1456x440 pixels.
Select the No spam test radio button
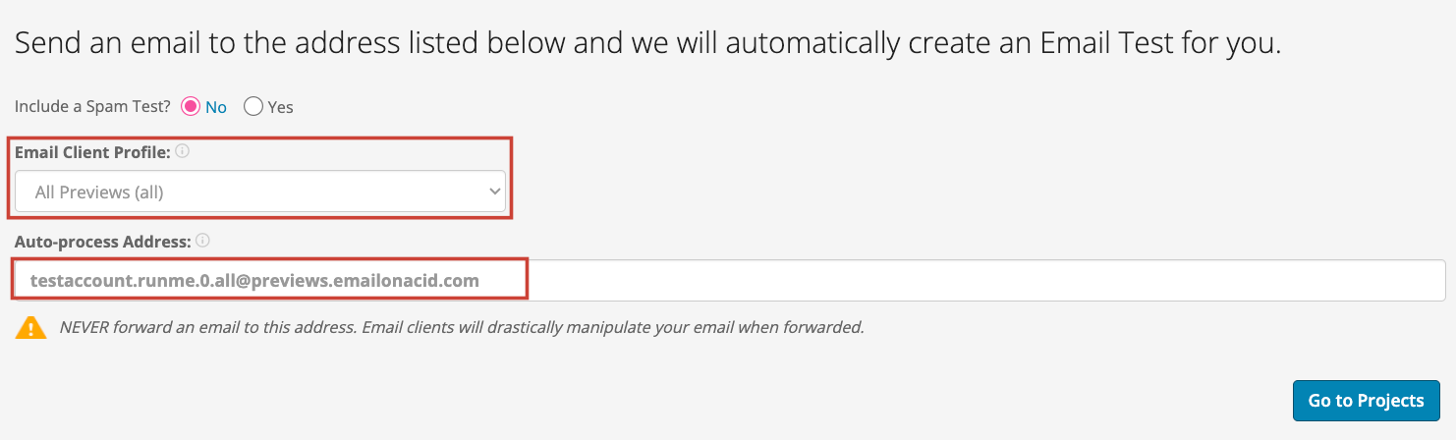191,106
